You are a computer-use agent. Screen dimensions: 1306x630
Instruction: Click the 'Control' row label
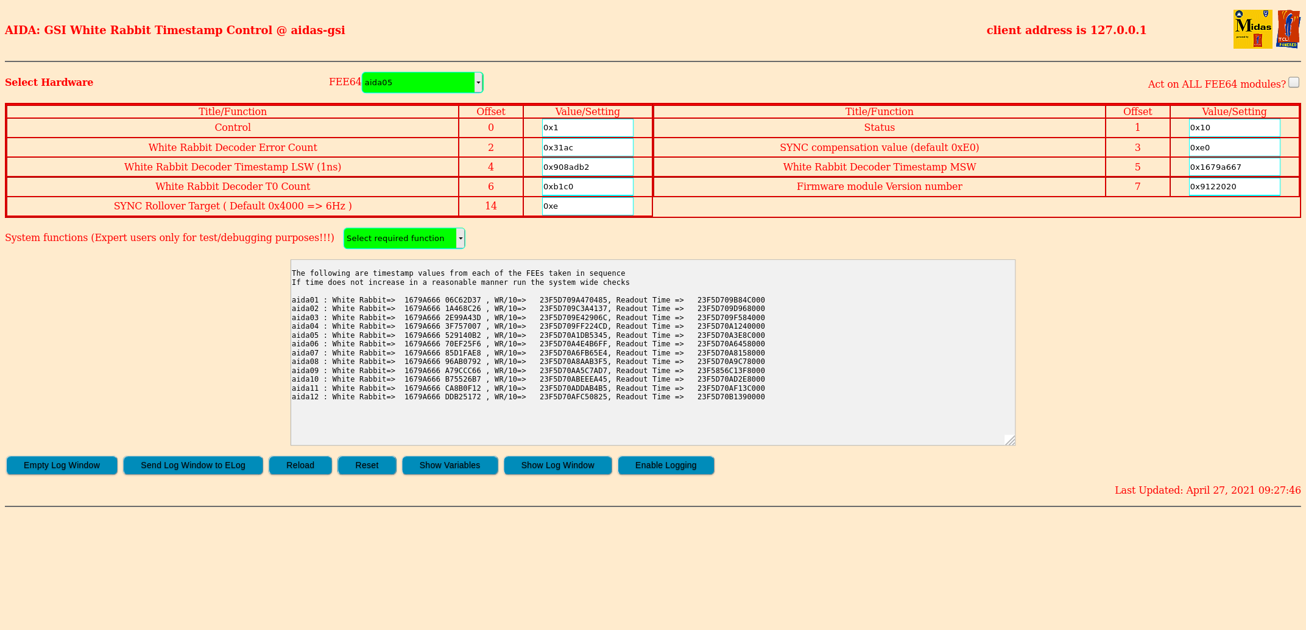[x=233, y=127]
